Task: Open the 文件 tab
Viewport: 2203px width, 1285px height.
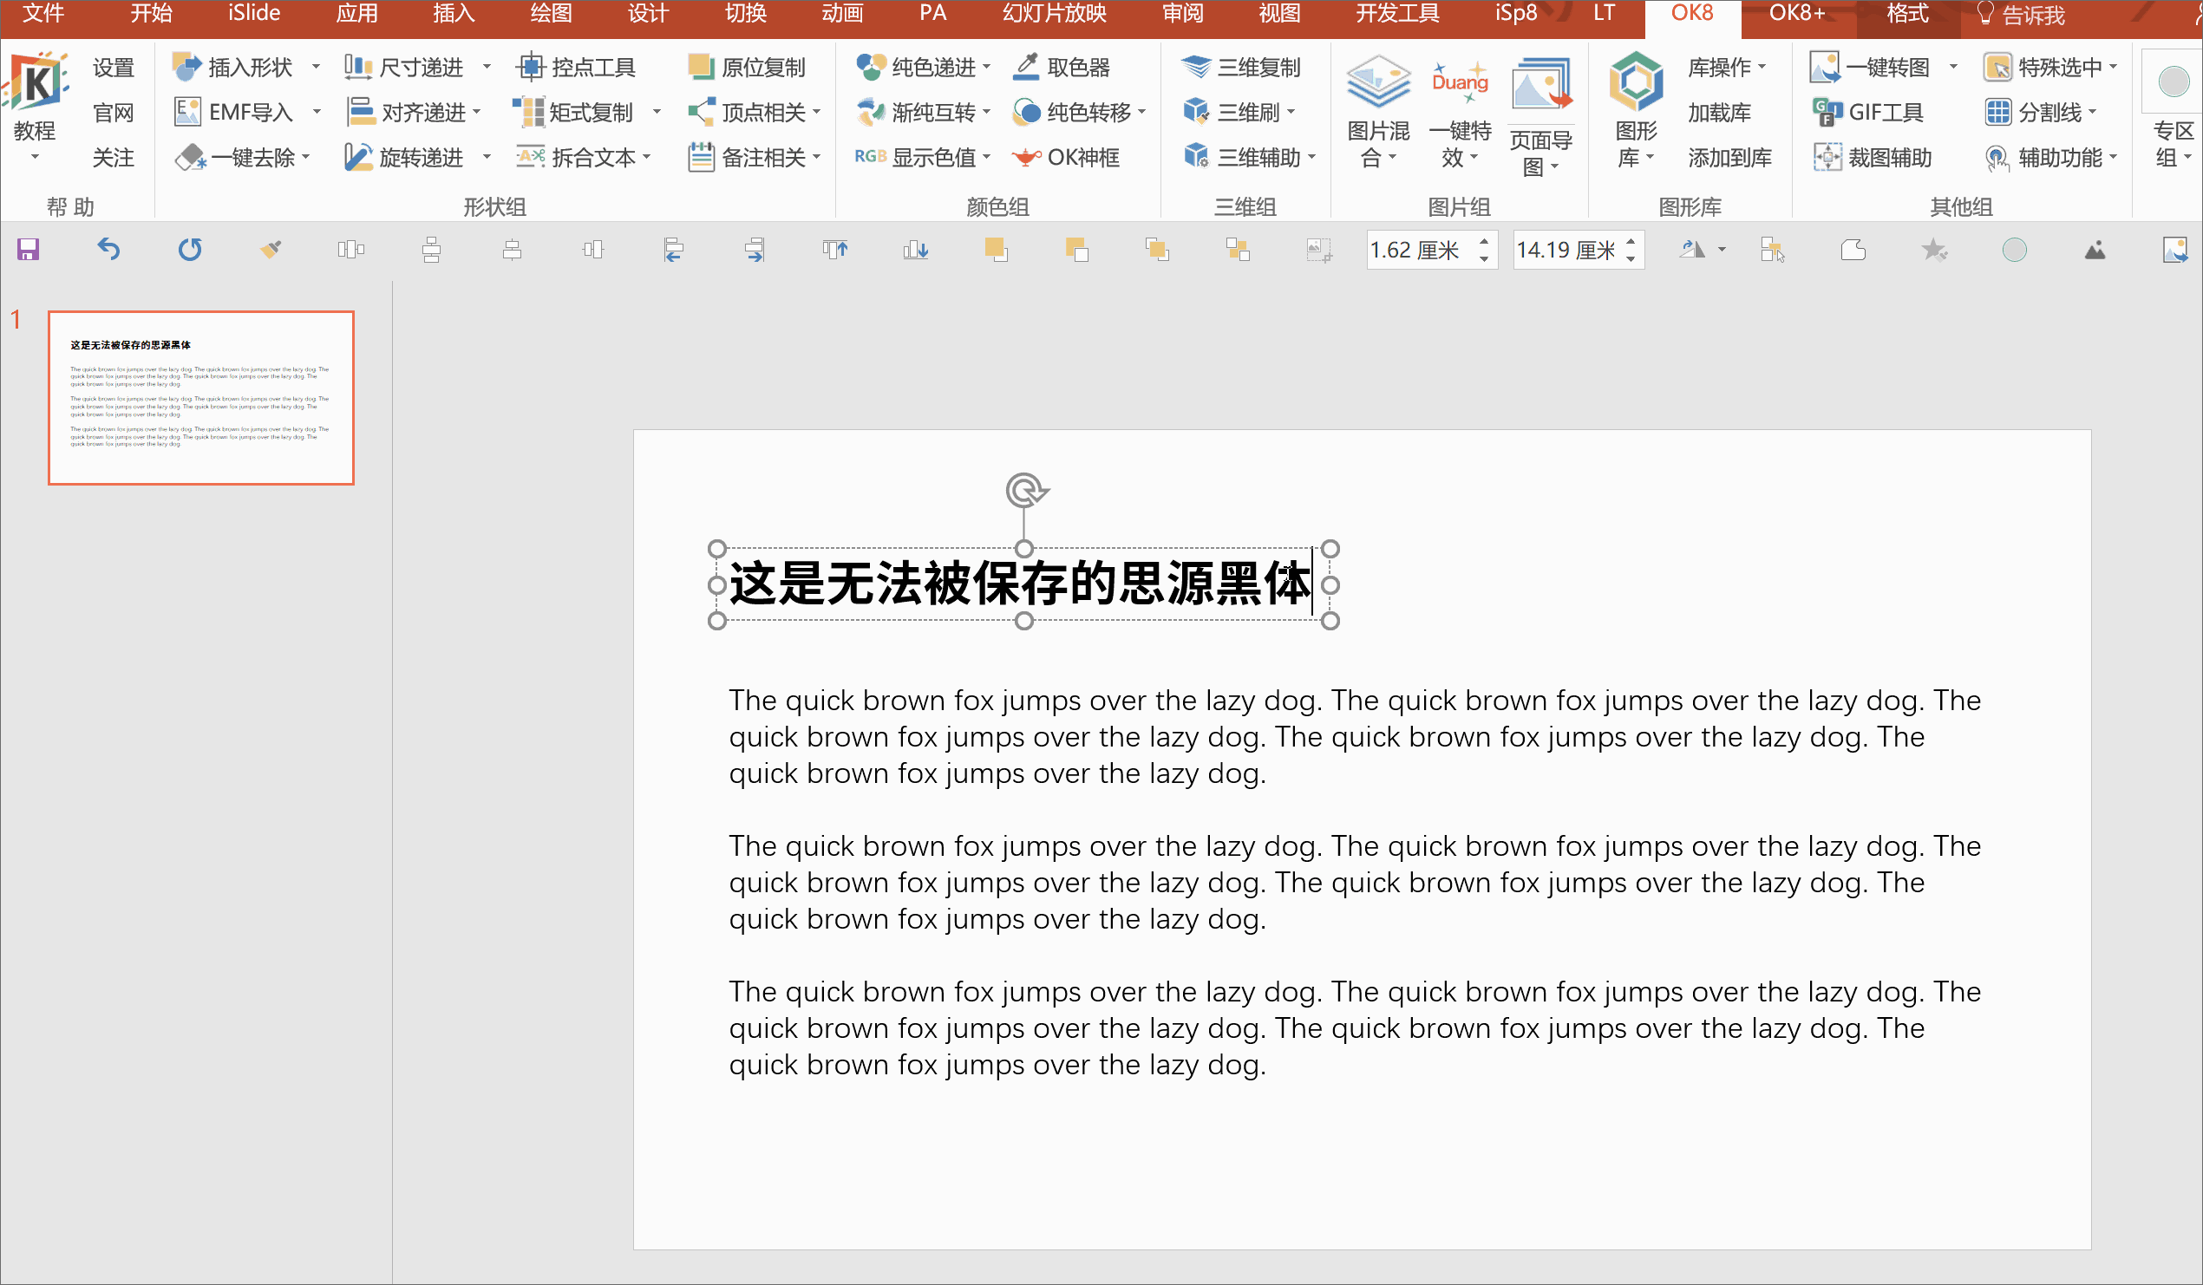Action: click(42, 13)
